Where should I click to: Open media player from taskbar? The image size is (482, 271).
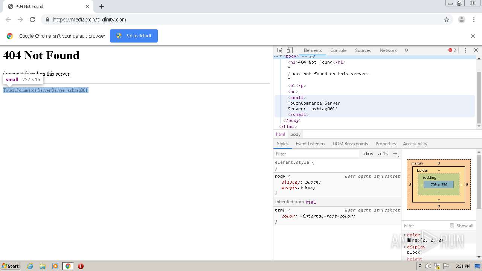pos(55,266)
